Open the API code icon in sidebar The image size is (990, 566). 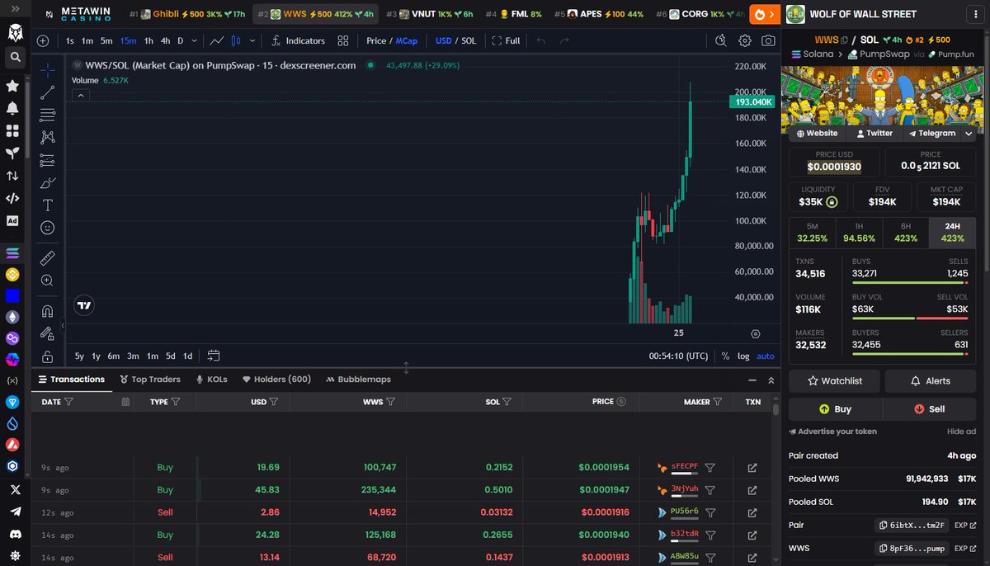point(12,198)
